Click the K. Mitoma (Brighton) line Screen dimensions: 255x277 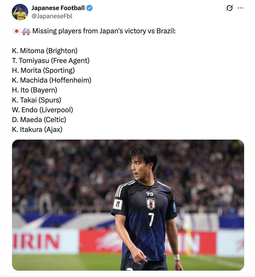pos(45,51)
